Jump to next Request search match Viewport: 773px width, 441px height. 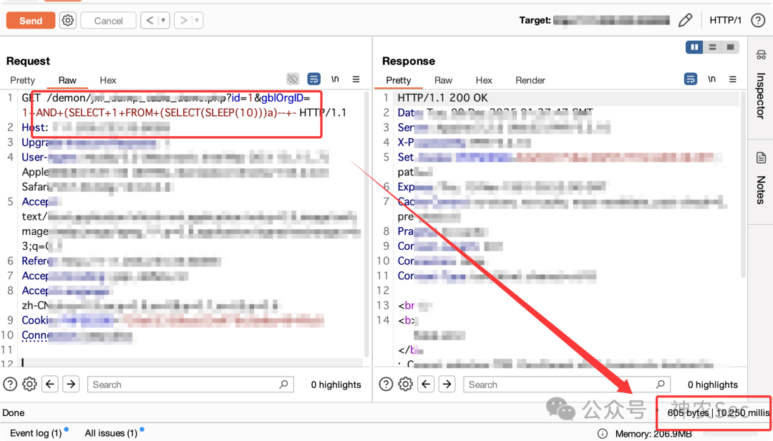pyautogui.click(x=71, y=384)
